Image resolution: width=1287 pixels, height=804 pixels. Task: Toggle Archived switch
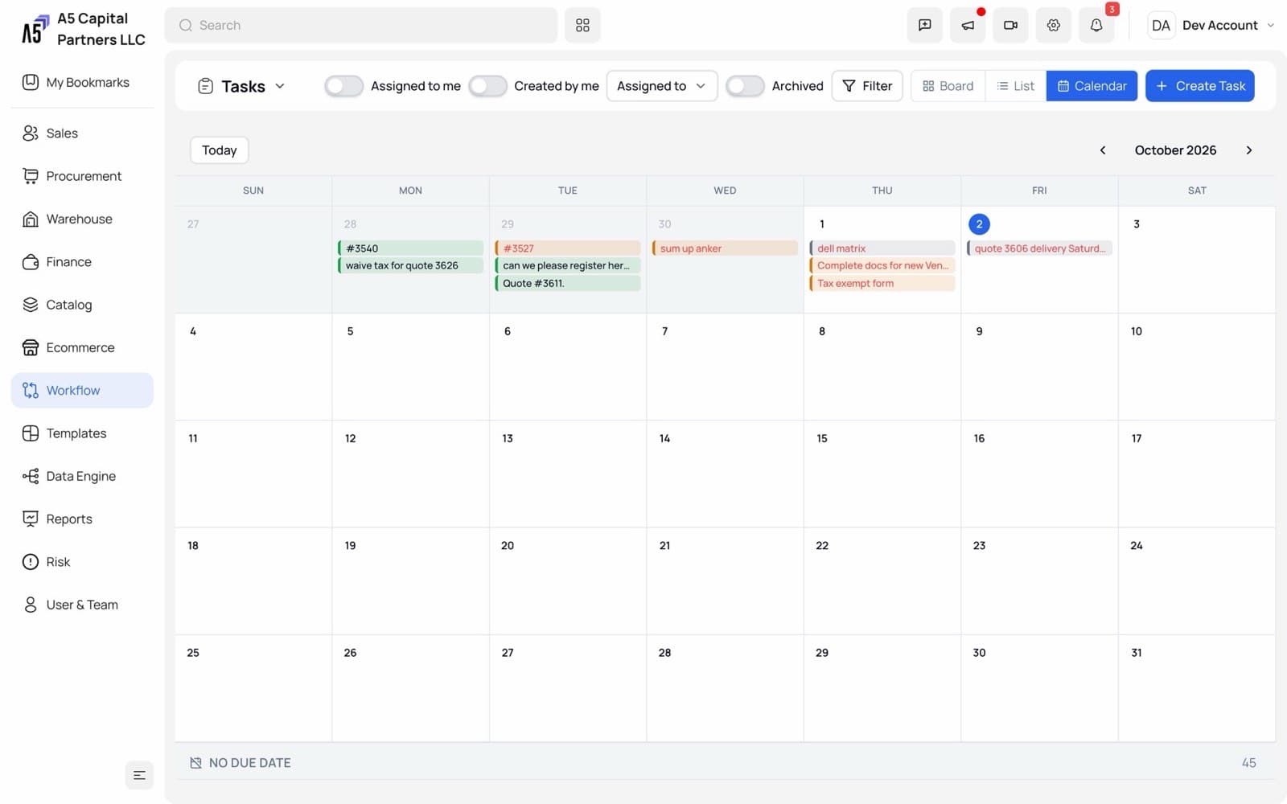pos(745,86)
